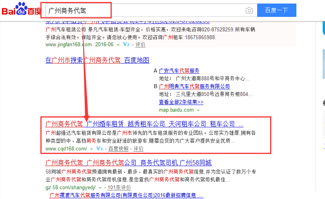This screenshot has width=325, height=199.
Task: Expand dropdown arrow next to gz.58.com/shangyedj/
Action: (x=100, y=188)
